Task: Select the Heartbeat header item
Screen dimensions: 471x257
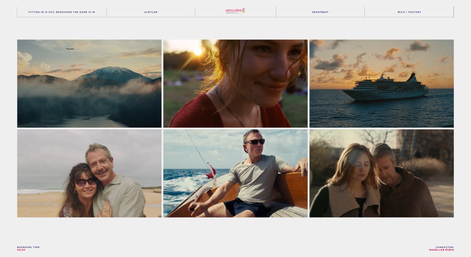Action: click(x=320, y=12)
